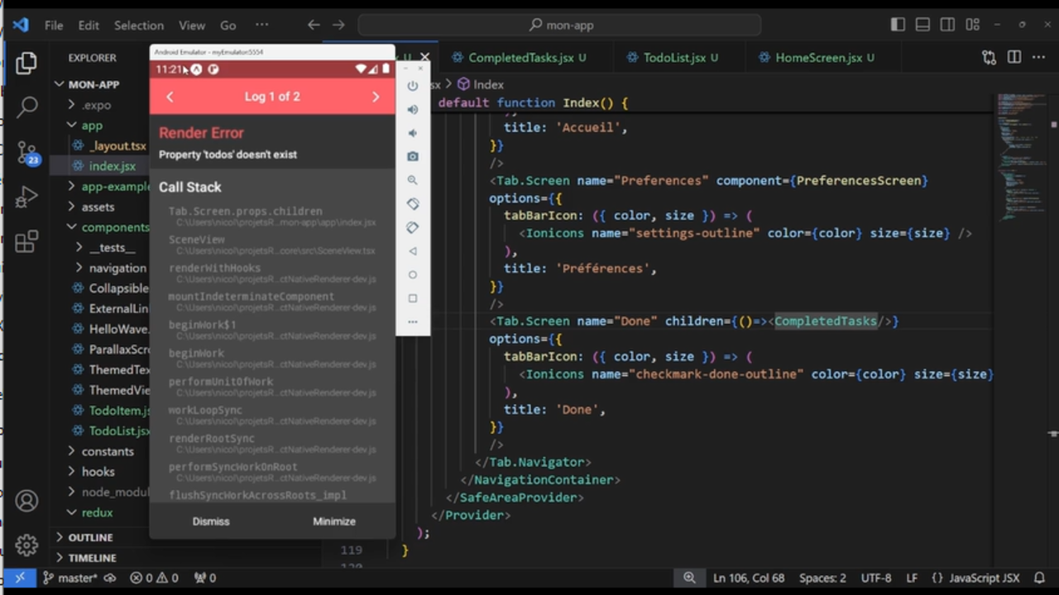
Task: Open the Selection menu
Action: (138, 25)
